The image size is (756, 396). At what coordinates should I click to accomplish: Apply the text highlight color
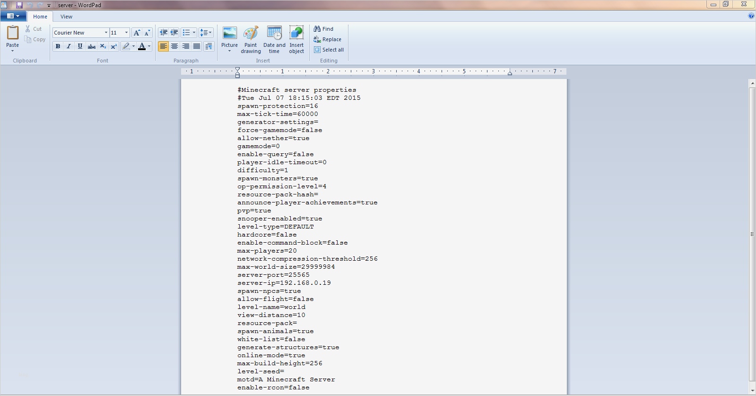126,46
